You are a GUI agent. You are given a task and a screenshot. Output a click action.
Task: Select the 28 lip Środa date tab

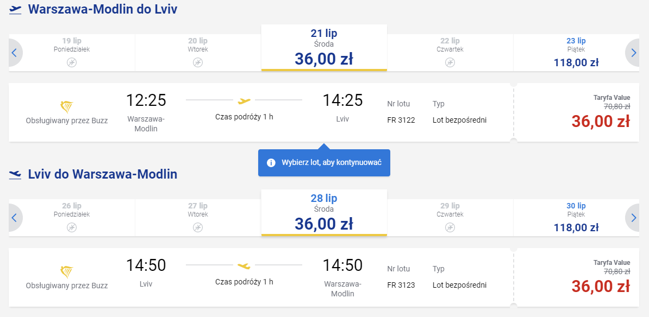324,213
